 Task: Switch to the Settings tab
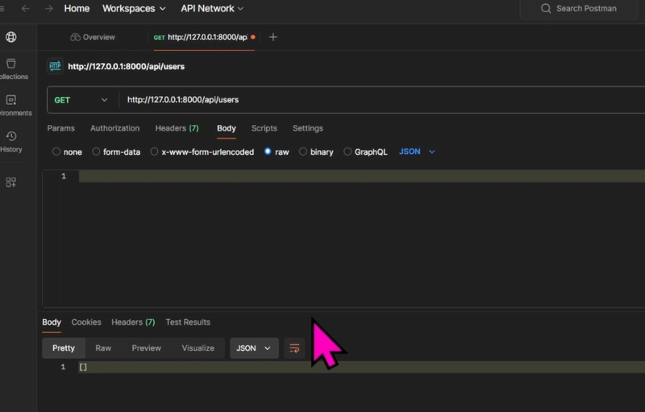pyautogui.click(x=308, y=128)
